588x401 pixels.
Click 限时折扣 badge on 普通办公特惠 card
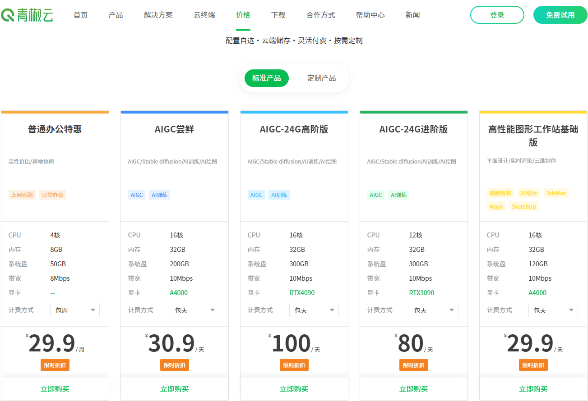coord(55,365)
